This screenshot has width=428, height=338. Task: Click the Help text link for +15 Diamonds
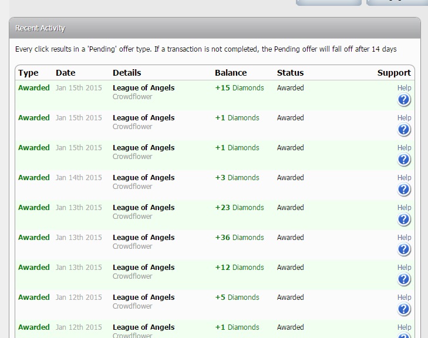pos(404,88)
